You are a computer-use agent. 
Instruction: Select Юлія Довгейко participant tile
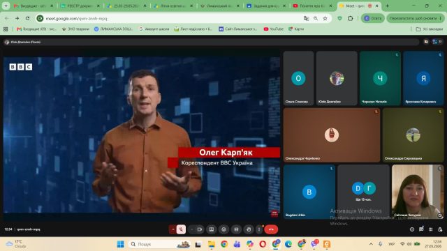(337, 78)
